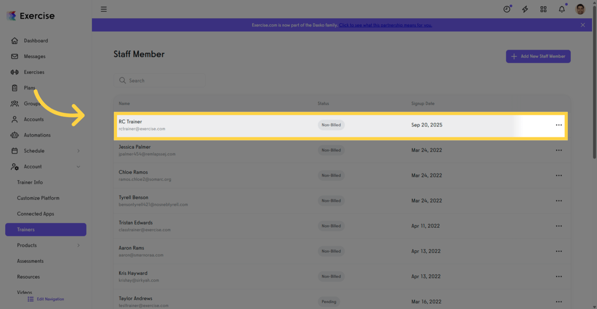
Task: Select Trainers in the sidebar
Action: coord(26,229)
